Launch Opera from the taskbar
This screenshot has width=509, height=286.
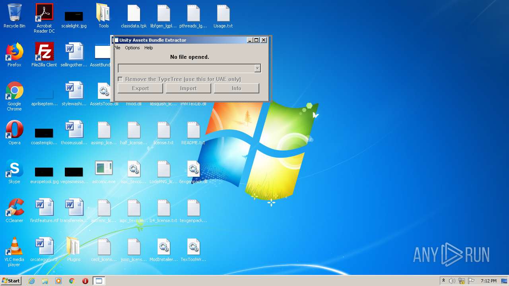85,281
